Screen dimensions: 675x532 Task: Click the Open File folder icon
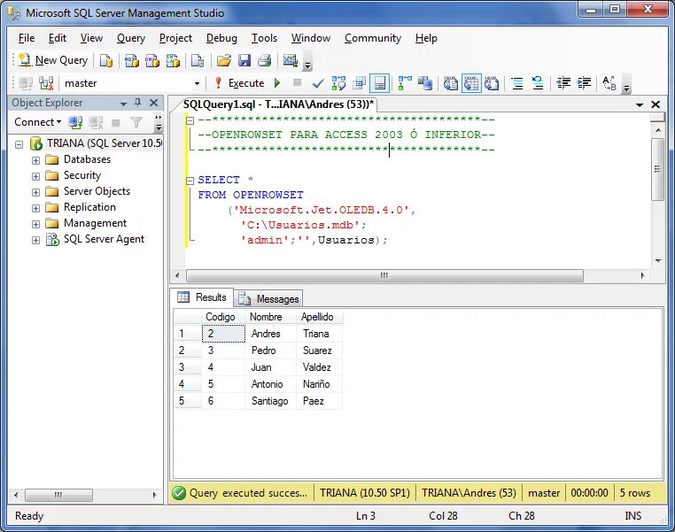(224, 61)
